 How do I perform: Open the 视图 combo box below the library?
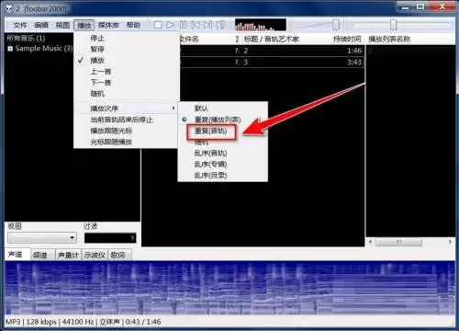(x=42, y=238)
